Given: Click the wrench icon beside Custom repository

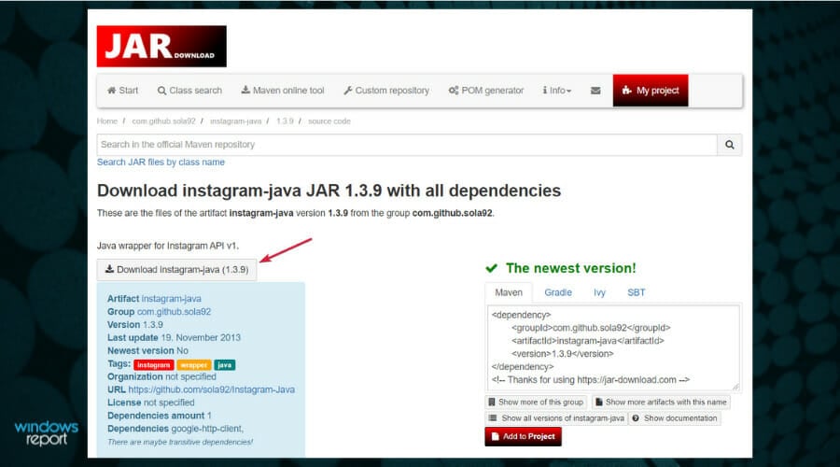Looking at the screenshot, I should (348, 91).
